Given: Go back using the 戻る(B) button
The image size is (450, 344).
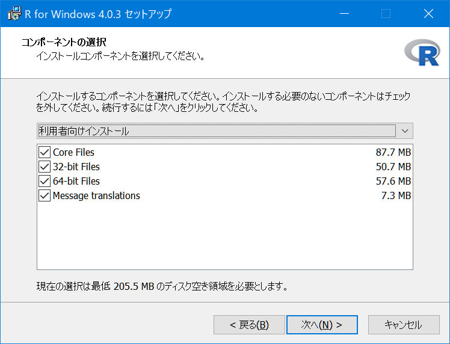Looking at the screenshot, I should tap(249, 325).
